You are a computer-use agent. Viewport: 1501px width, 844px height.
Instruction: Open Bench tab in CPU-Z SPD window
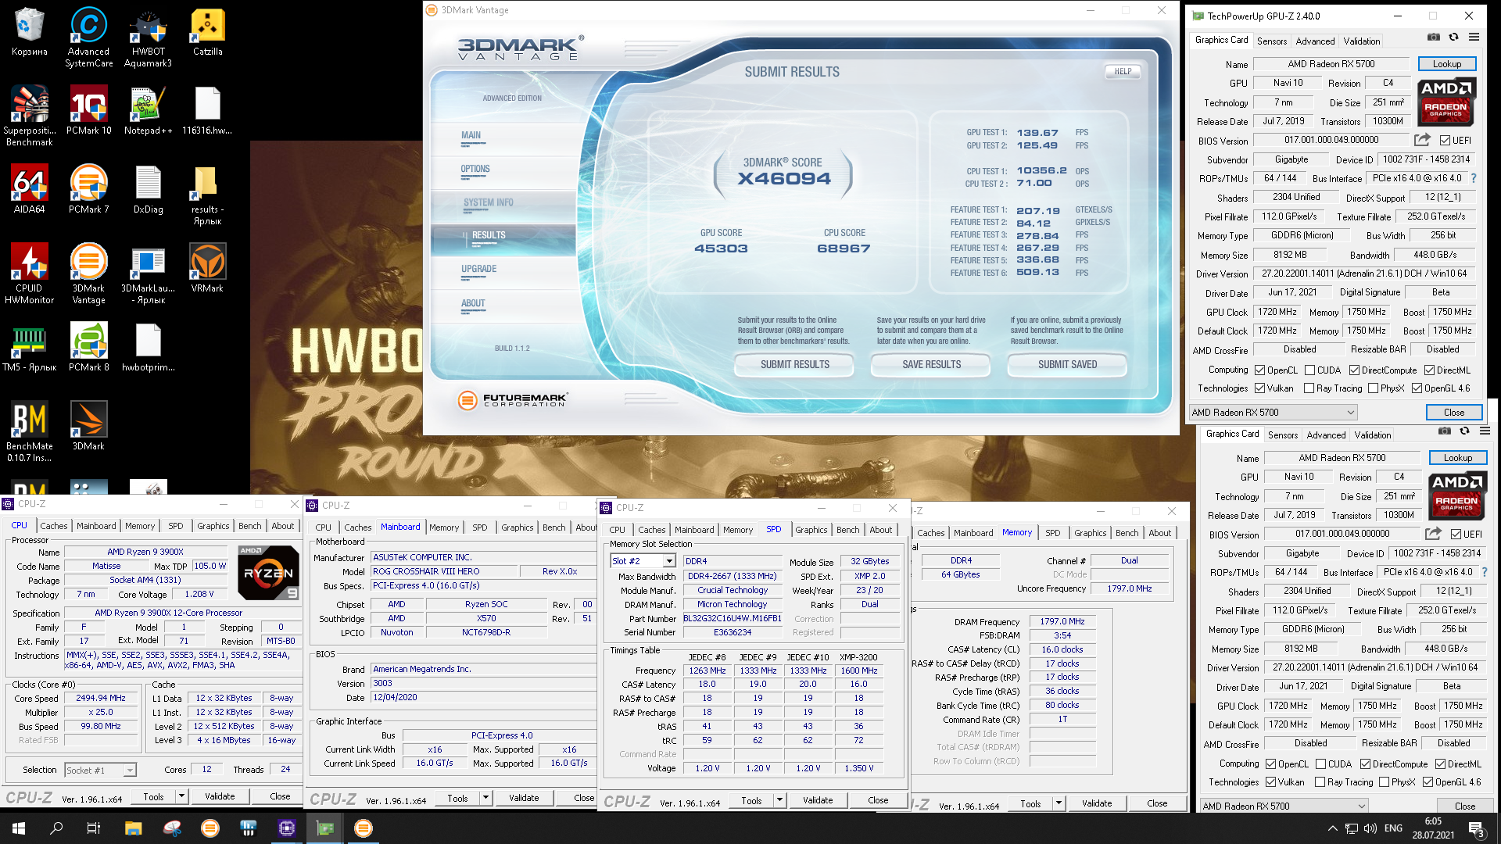coord(847,530)
